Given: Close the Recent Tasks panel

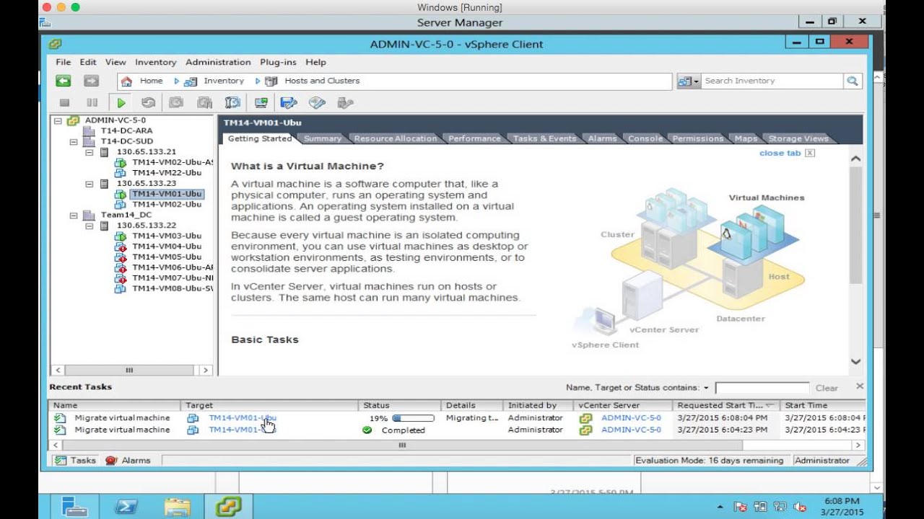Looking at the screenshot, I should pyautogui.click(x=860, y=386).
